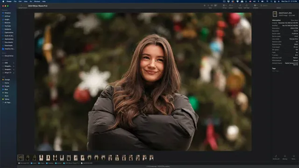Select gallery view in toolbar
The image size is (299, 168).
click(x=215, y=6)
